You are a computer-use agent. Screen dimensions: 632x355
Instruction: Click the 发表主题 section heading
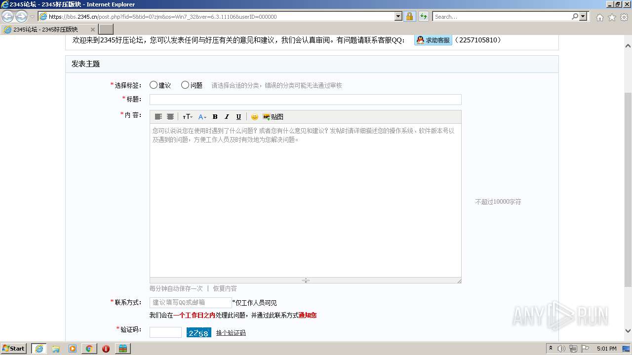[85, 64]
